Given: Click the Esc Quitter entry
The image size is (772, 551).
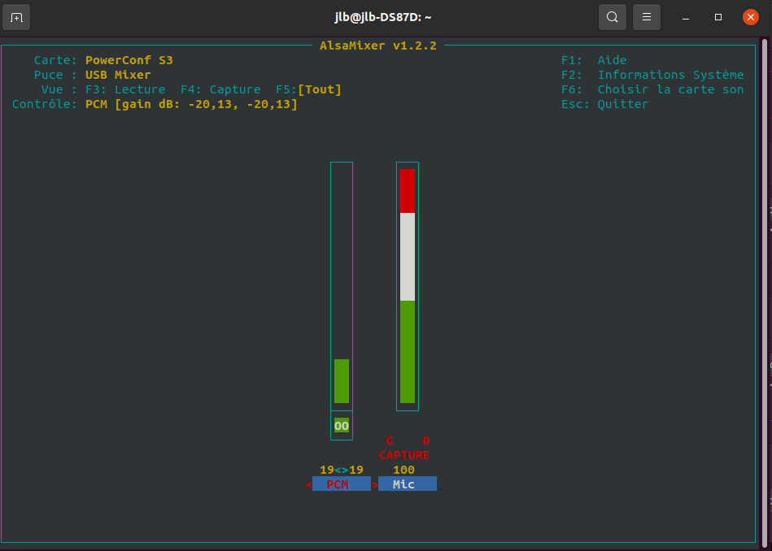Looking at the screenshot, I should point(604,104).
